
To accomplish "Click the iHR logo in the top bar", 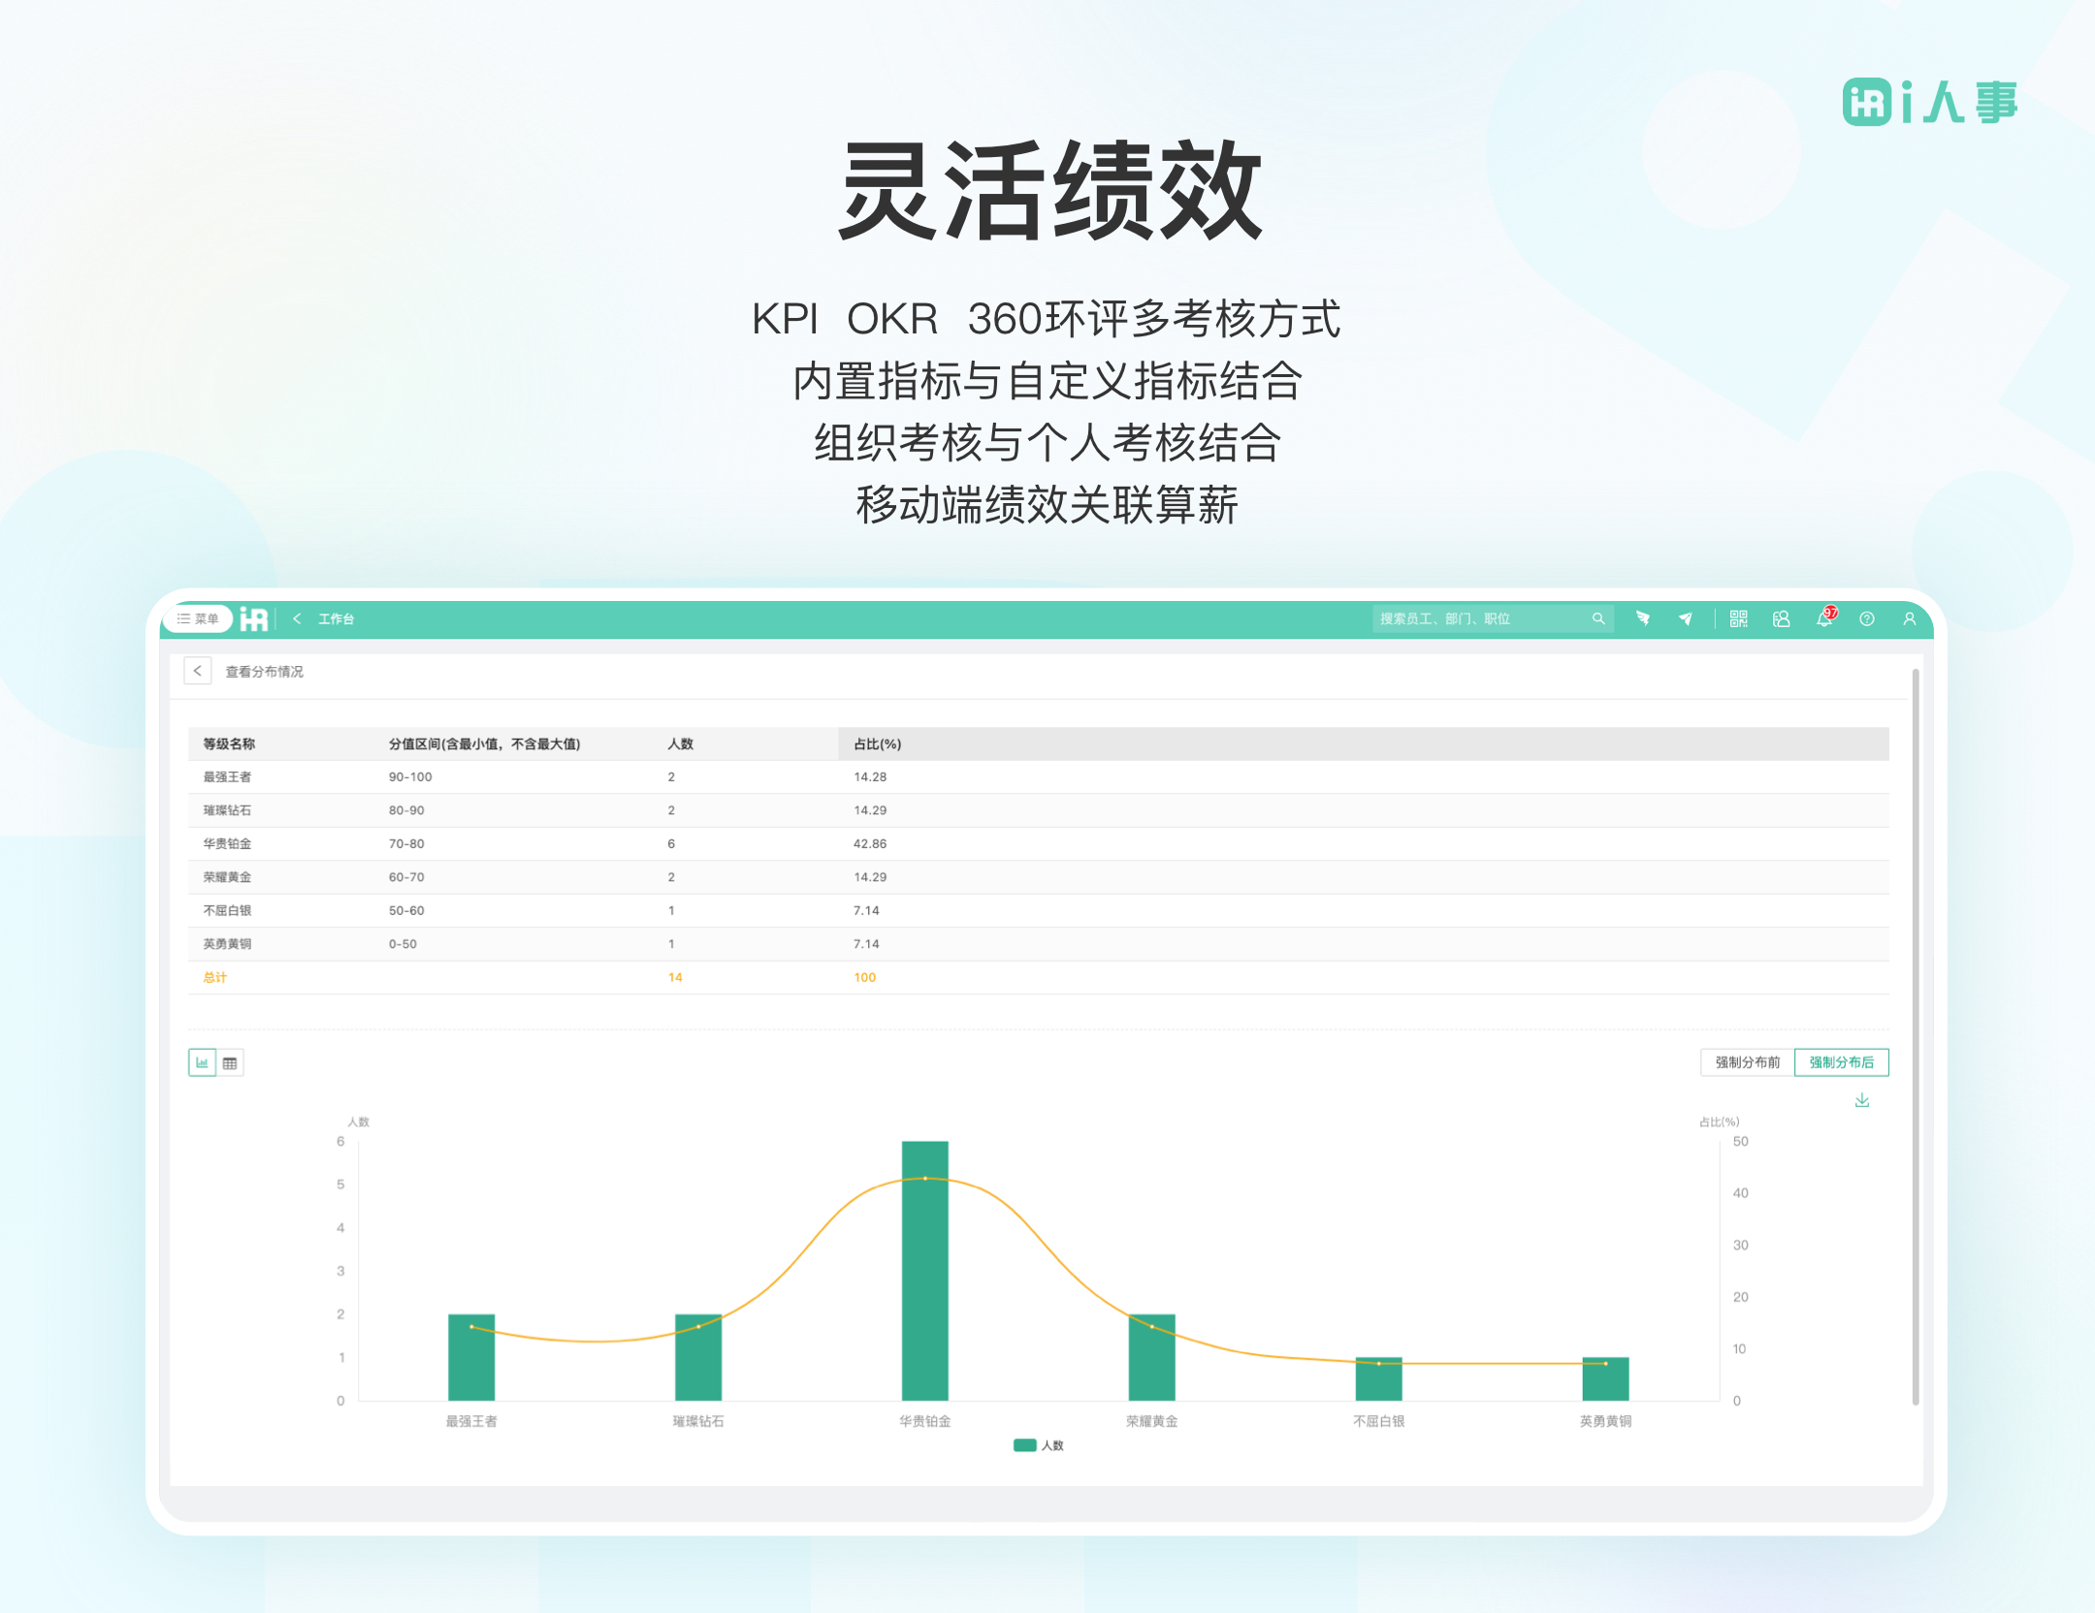I will (x=254, y=618).
